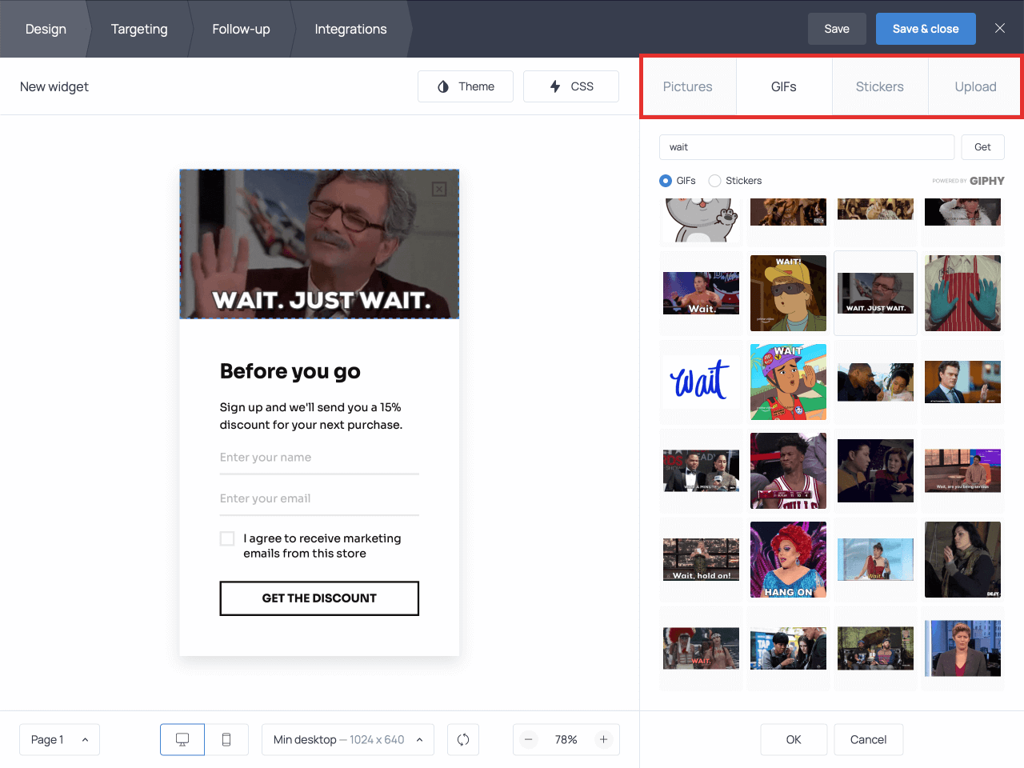Screen dimensions: 1024x768
Task: Zoom out the widget preview
Action: pyautogui.click(x=529, y=739)
